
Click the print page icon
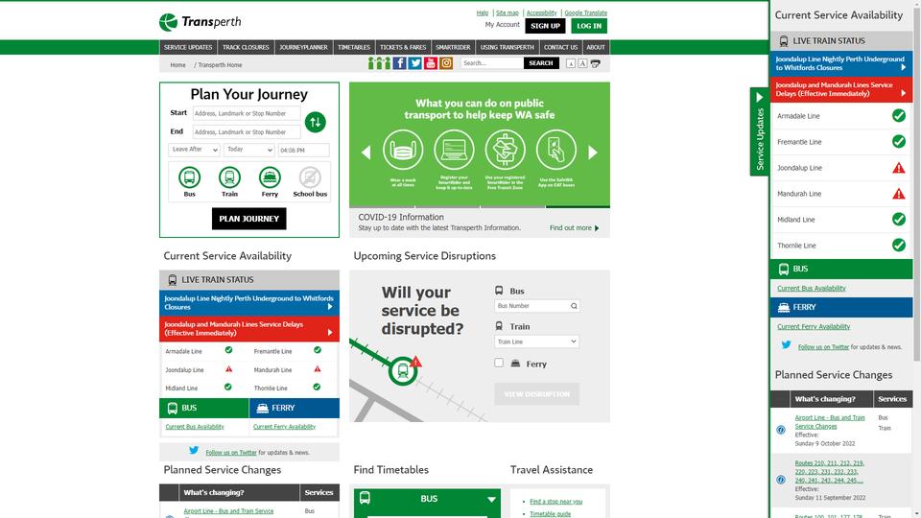[x=595, y=63]
